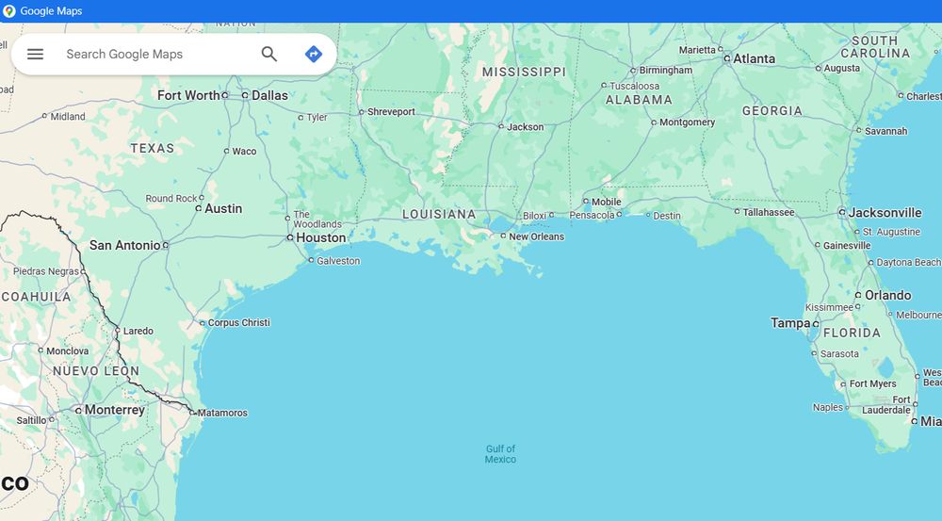Select Waco on the map
This screenshot has width=942, height=521.
tap(245, 152)
